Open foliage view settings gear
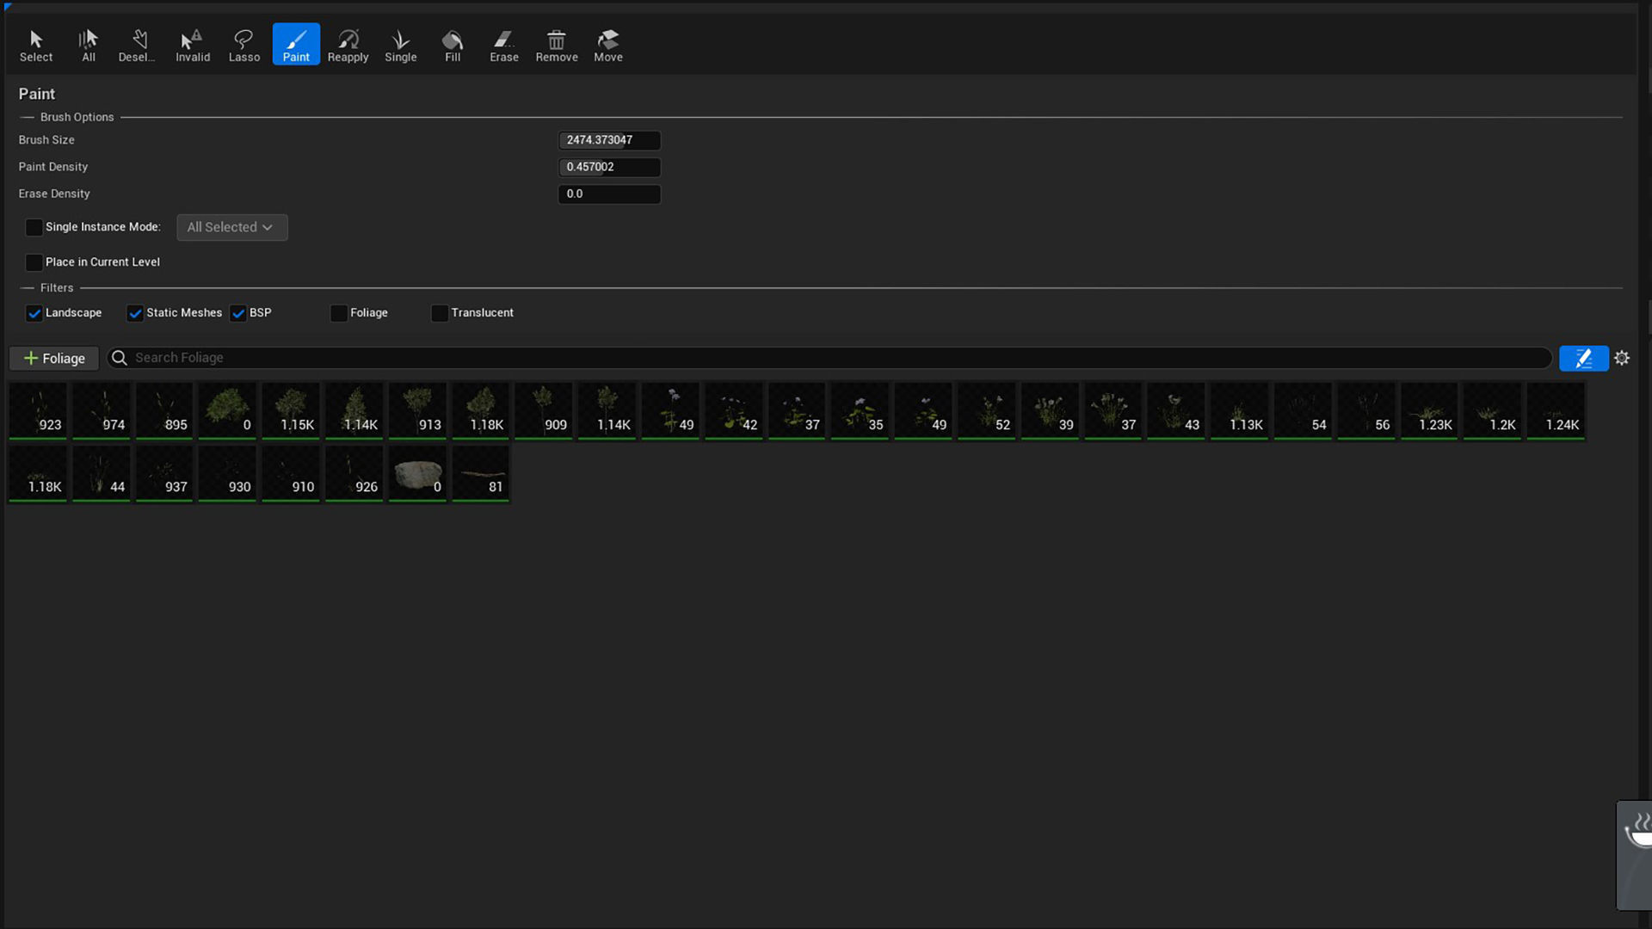This screenshot has height=929, width=1652. tap(1622, 358)
